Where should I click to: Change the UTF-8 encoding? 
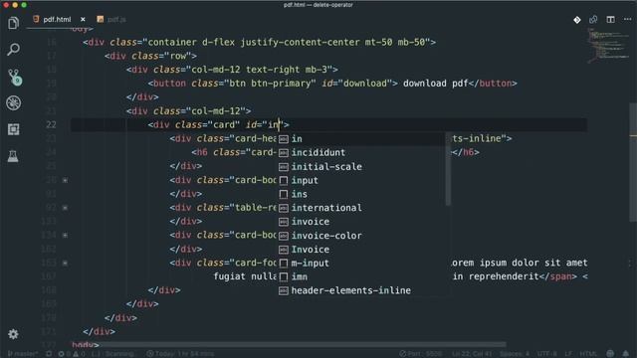(546, 354)
